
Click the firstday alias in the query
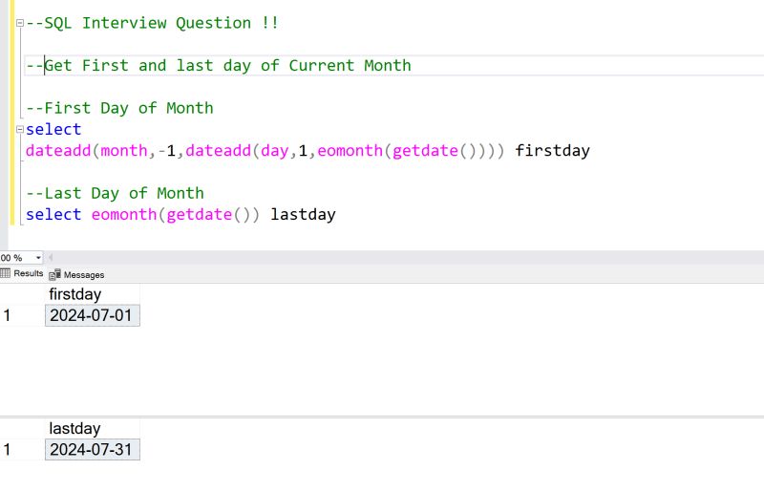tap(552, 151)
